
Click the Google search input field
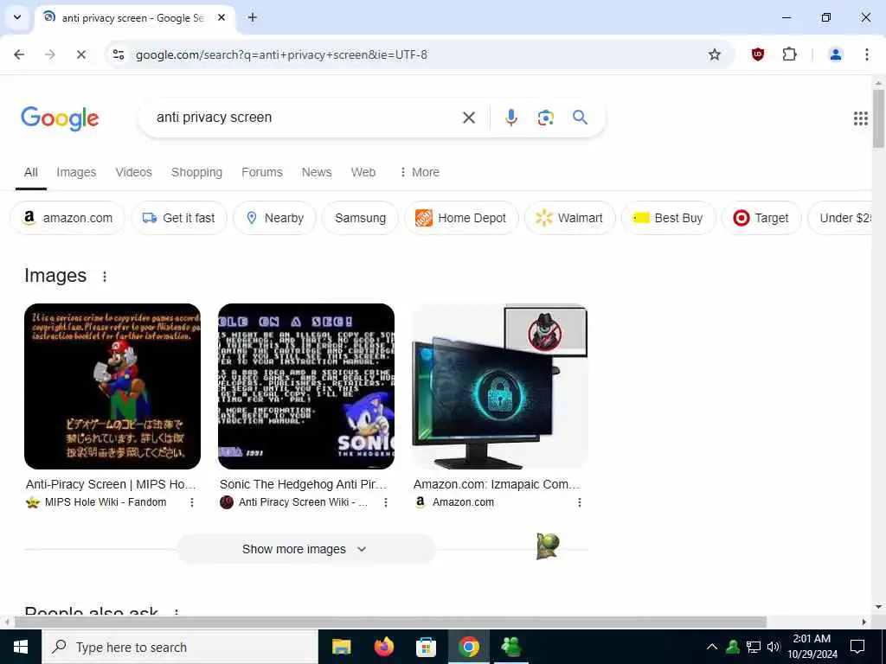(305, 118)
